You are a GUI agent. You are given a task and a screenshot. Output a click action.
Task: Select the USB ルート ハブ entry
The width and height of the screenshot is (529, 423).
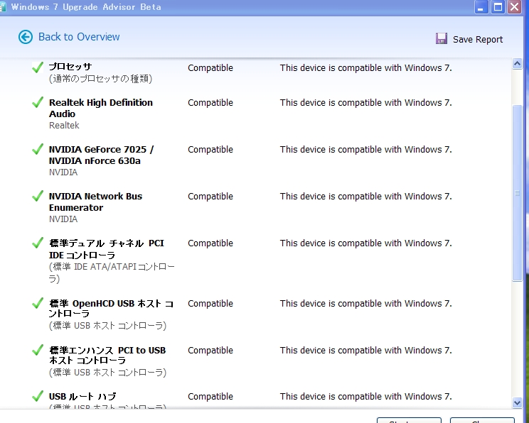pos(82,397)
